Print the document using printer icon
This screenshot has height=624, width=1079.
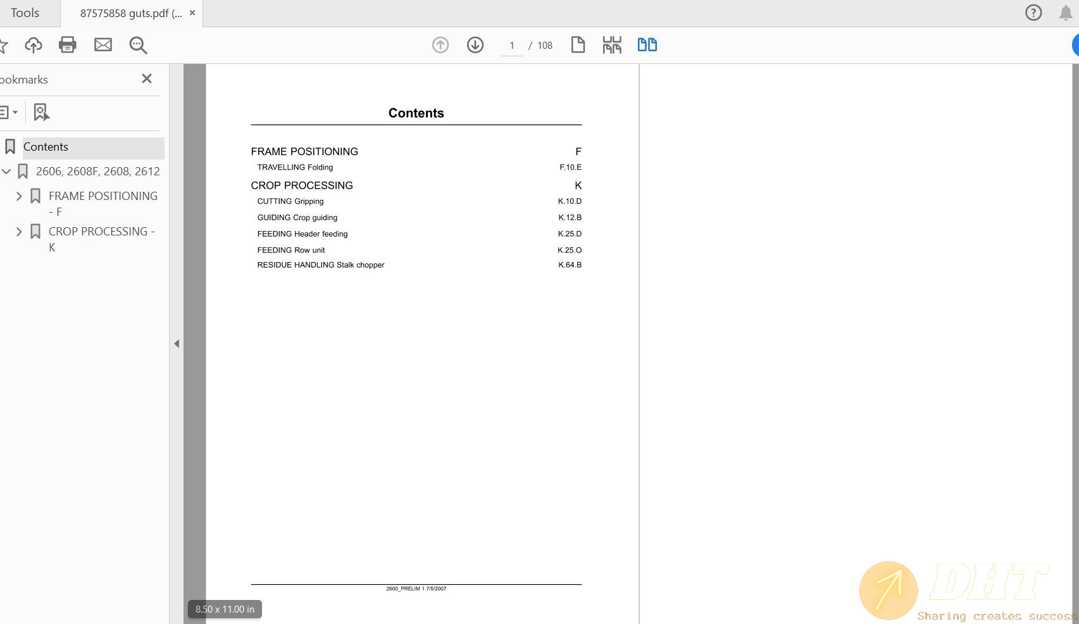68,45
